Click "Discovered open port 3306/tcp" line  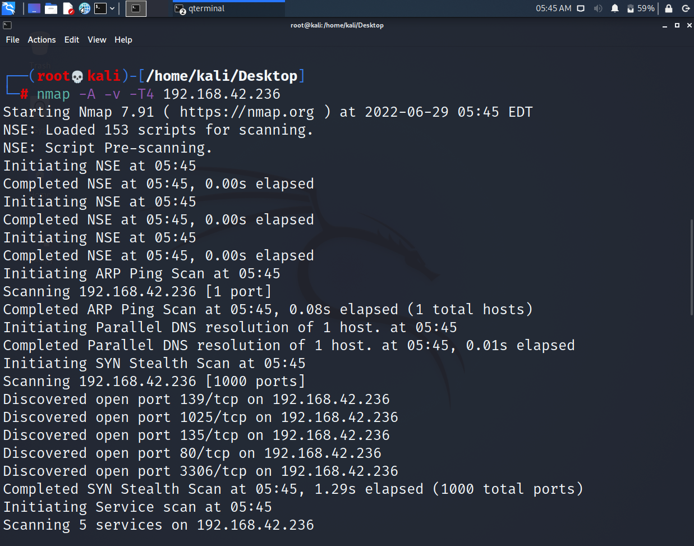pos(200,471)
